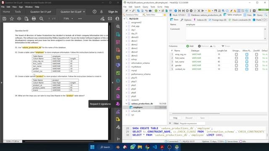The height and width of the screenshot is (151, 269).
Task: Open the More Tools wrench in Acrobat's side panel
Action: pyautogui.click(x=118, y=127)
